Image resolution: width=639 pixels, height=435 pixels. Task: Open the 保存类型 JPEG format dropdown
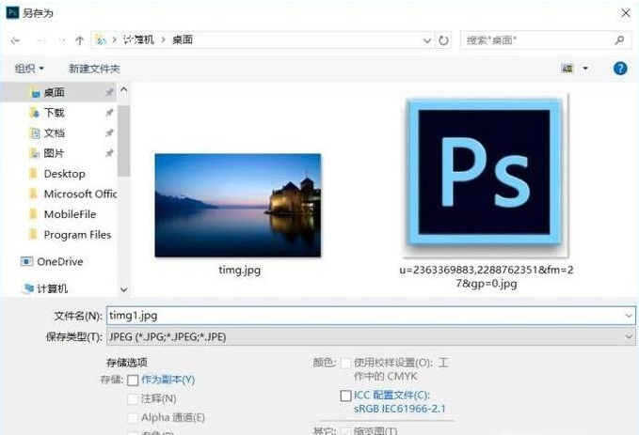pos(371,336)
